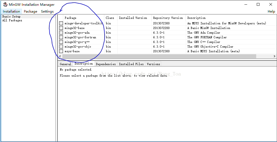
Task: Click mingw32-gcc-ada repository version 6.3.0-1
Action: (x=159, y=33)
